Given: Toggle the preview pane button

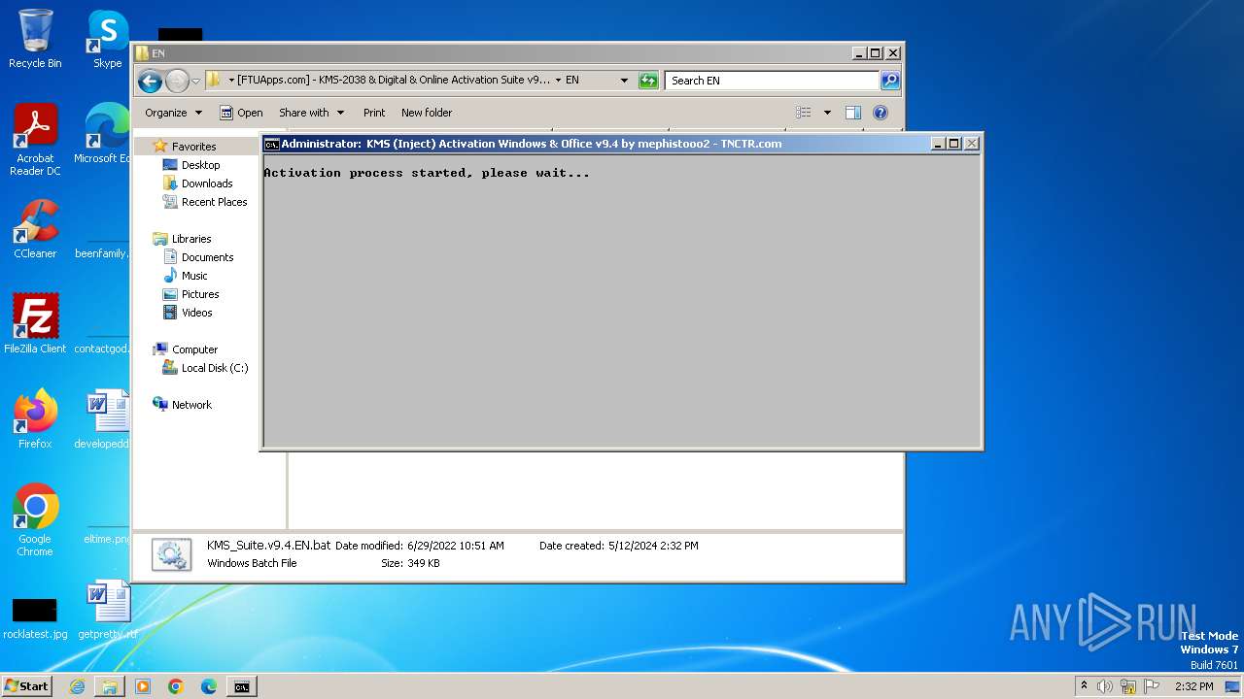Looking at the screenshot, I should pos(852,113).
